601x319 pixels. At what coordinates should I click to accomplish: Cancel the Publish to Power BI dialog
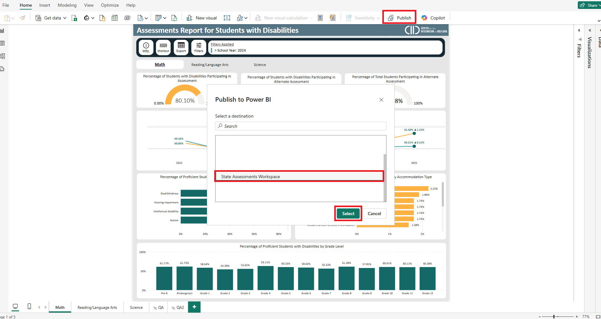[x=374, y=214]
